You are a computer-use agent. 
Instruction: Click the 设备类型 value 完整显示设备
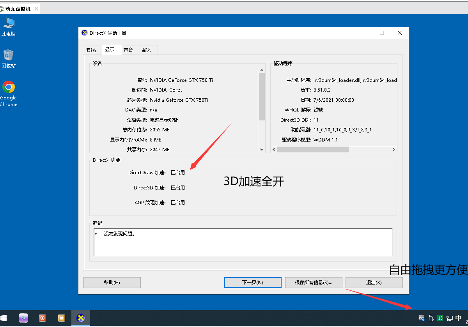click(x=164, y=120)
